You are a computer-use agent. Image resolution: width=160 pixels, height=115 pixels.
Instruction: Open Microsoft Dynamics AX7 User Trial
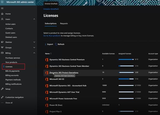(64, 92)
